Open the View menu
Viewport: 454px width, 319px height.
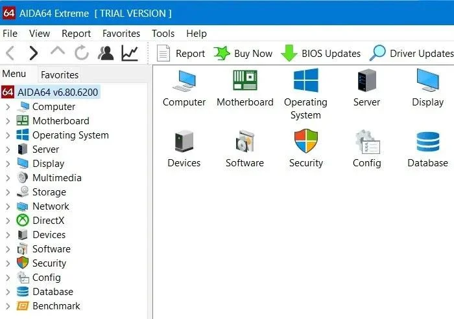pos(40,34)
